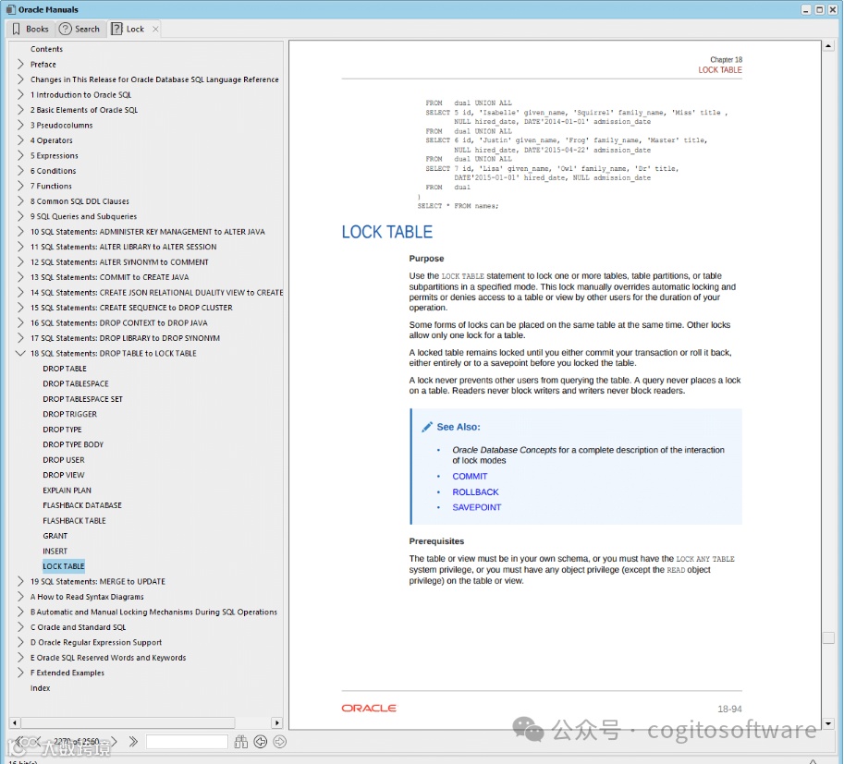
Task: Jump to last page with double-right arrows
Action: point(133,742)
